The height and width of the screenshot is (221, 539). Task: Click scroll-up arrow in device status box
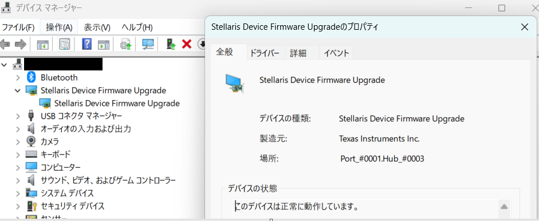pos(503,207)
